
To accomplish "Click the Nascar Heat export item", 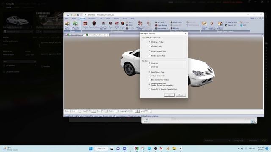I will tap(162, 28).
